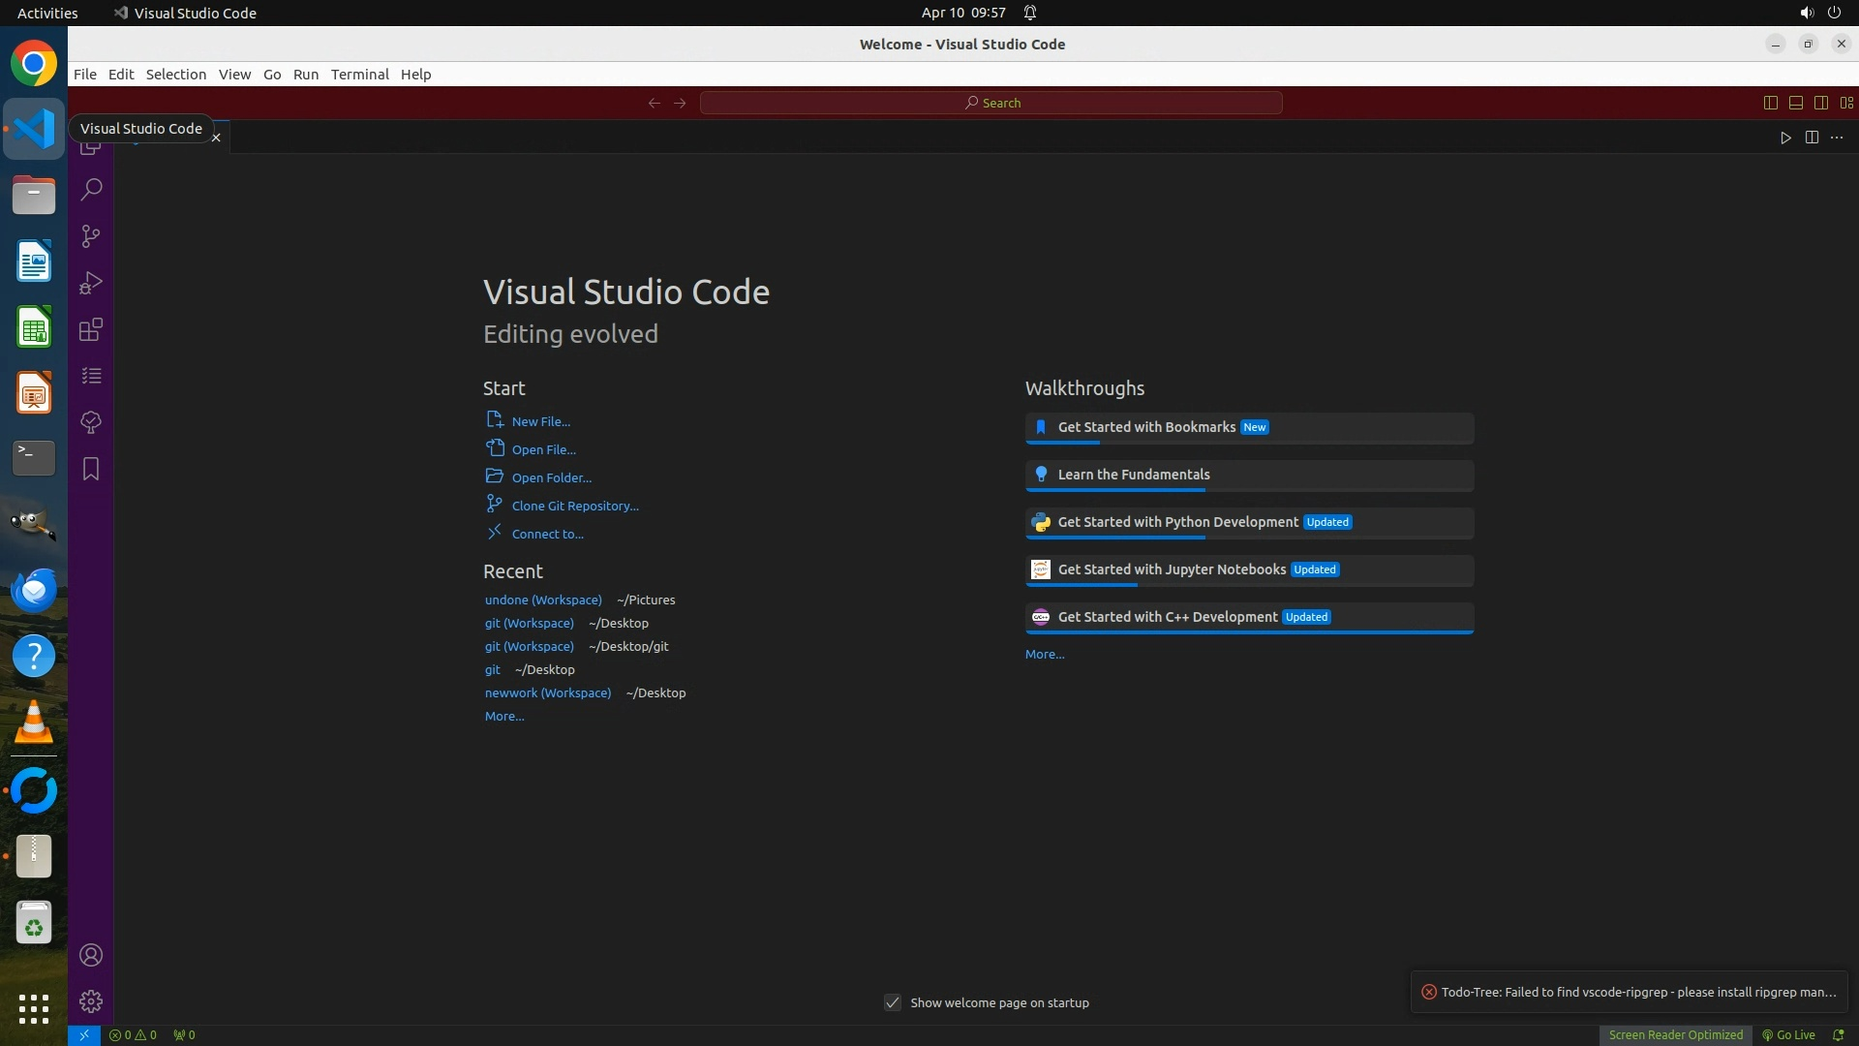Image resolution: width=1859 pixels, height=1046 pixels.
Task: Click Go Live in the status bar
Action: click(1789, 1034)
